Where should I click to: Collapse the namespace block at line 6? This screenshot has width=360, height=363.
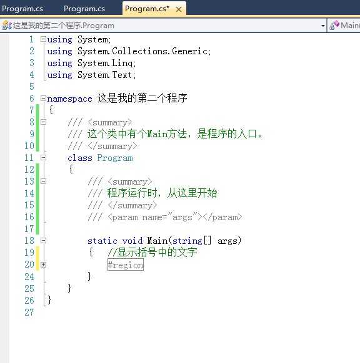click(x=43, y=99)
